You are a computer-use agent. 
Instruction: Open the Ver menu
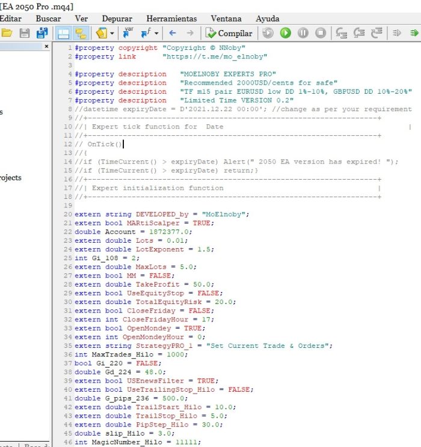click(x=81, y=19)
